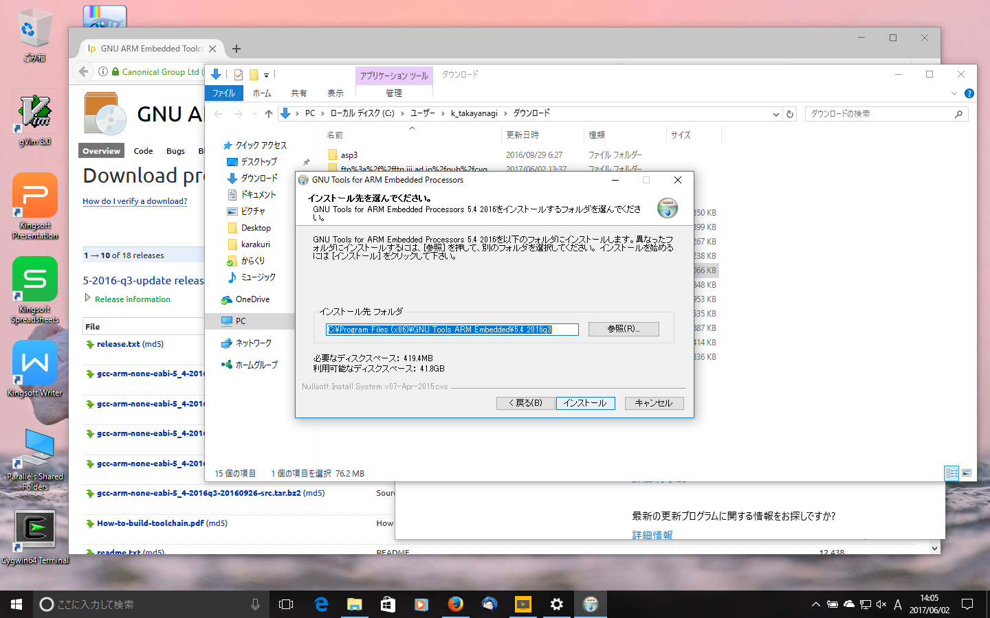
Task: Open the ファイル tab in Explorer ribbon
Action: (x=223, y=93)
